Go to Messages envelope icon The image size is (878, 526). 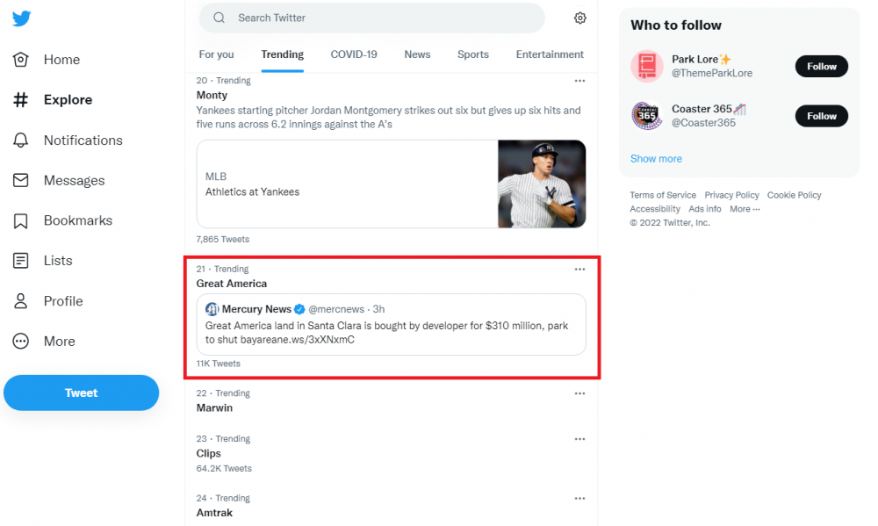(x=22, y=181)
